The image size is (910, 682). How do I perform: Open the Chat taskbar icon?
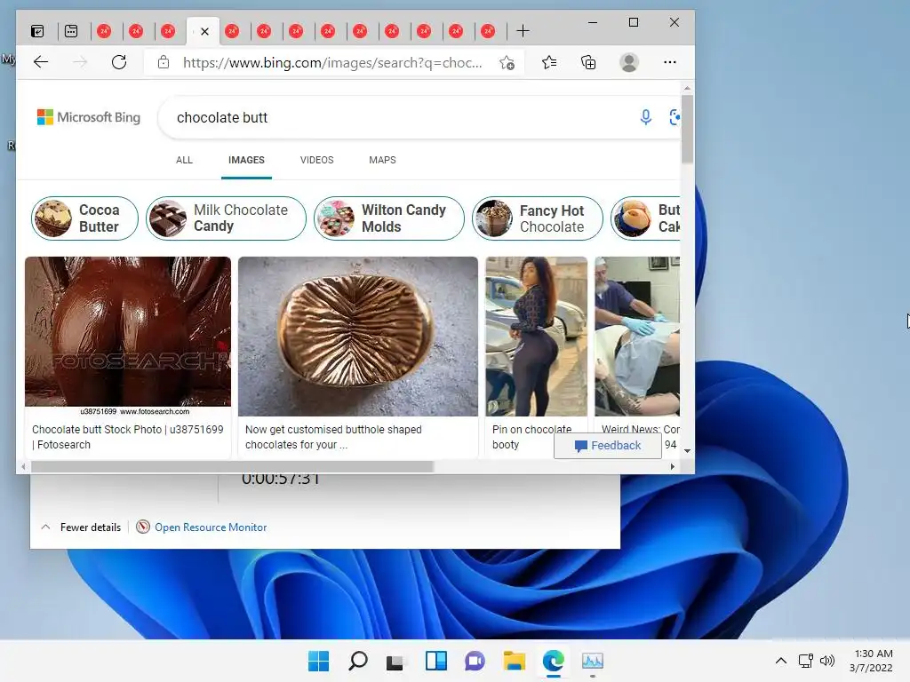pyautogui.click(x=475, y=661)
